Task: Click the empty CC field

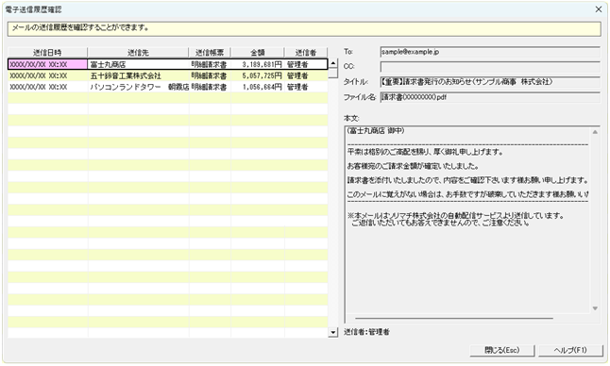Action: coord(490,67)
